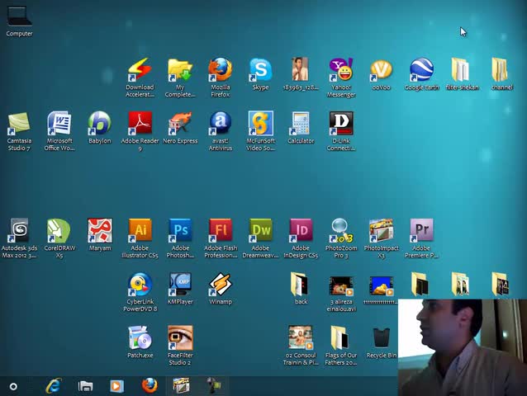Launch Google Earth shortcut
The height and width of the screenshot is (396, 527).
click(421, 73)
